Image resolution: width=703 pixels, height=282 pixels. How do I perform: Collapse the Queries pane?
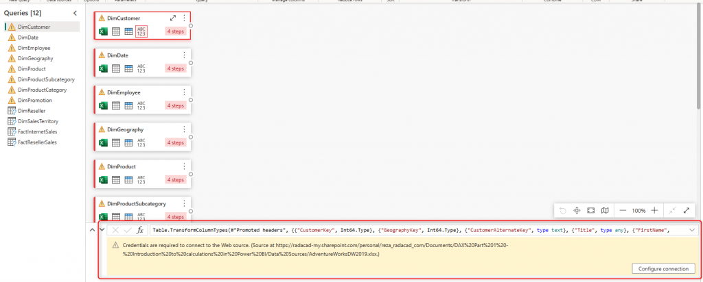click(75, 13)
